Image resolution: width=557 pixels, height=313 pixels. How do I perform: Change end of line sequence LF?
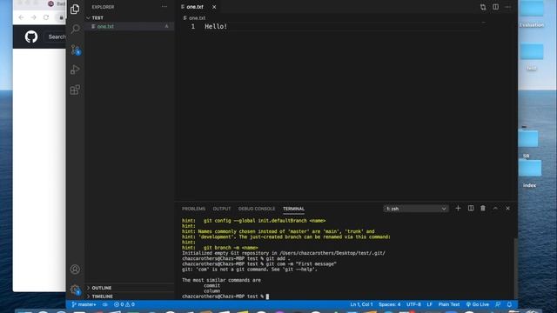click(429, 304)
